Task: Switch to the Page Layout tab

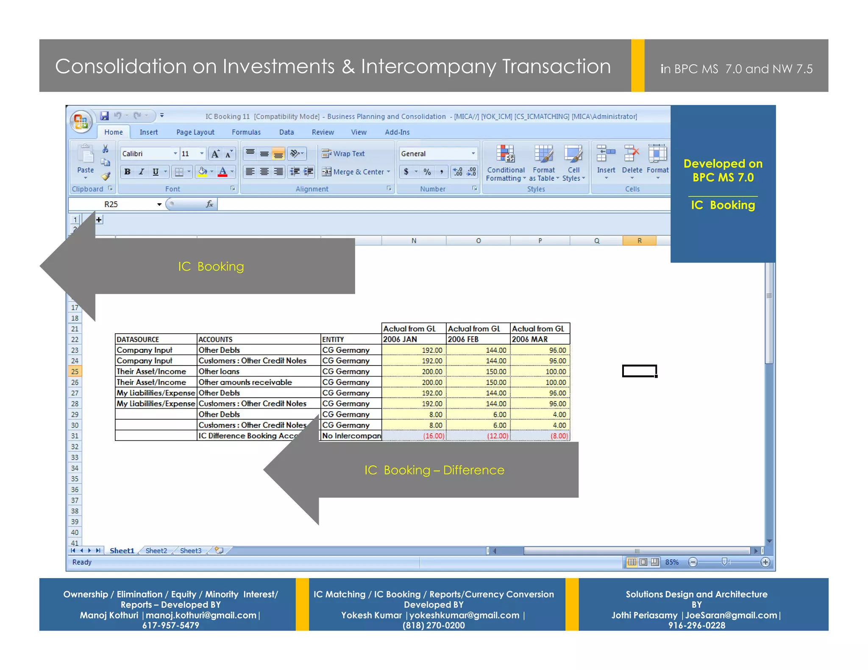Action: coord(195,132)
